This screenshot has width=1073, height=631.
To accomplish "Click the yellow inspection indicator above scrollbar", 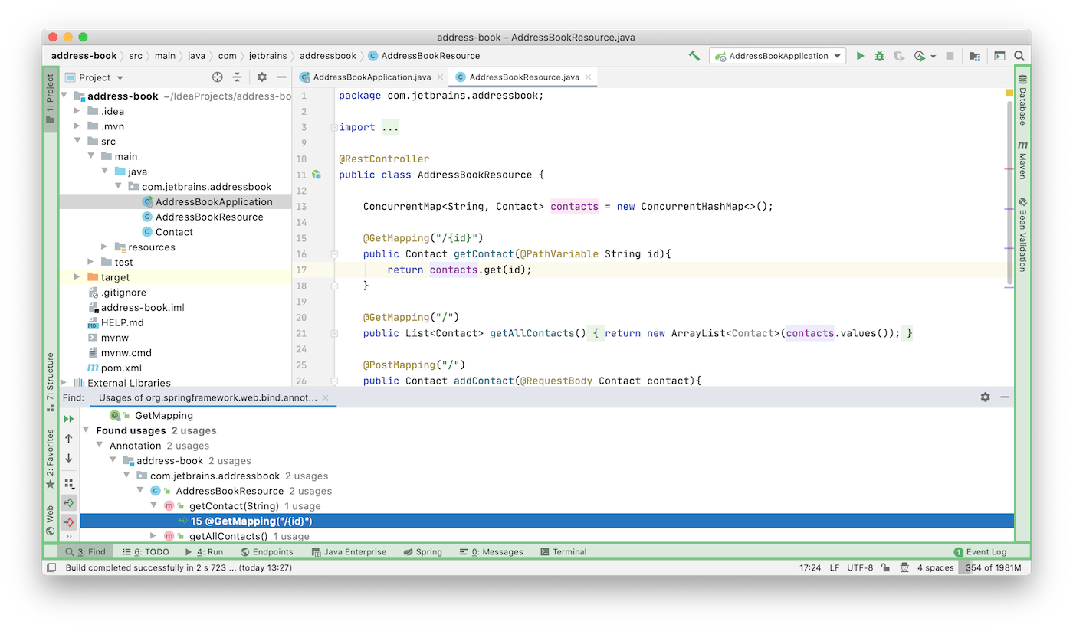I will [1009, 93].
